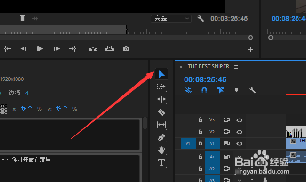Click the anchor point grid icon
The height and width of the screenshot is (182, 306).
tap(3, 109)
